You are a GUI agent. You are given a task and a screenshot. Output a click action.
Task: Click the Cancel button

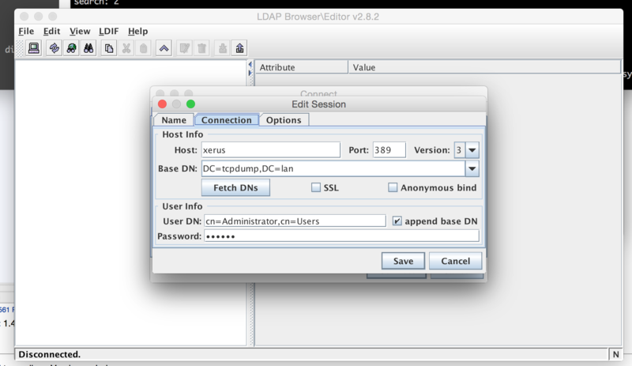click(x=456, y=261)
